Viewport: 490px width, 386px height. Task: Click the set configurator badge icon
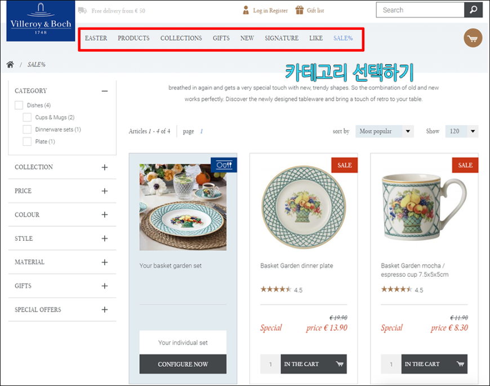[224, 165]
